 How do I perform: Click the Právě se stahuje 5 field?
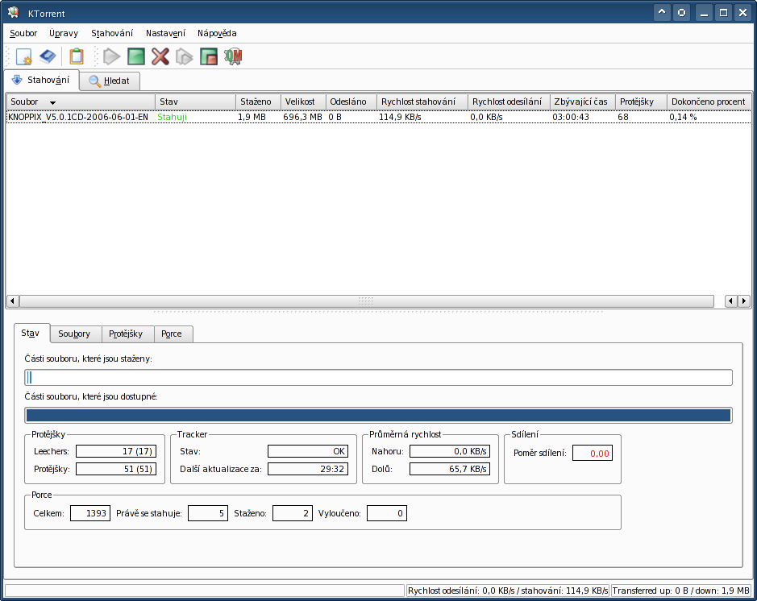point(208,513)
